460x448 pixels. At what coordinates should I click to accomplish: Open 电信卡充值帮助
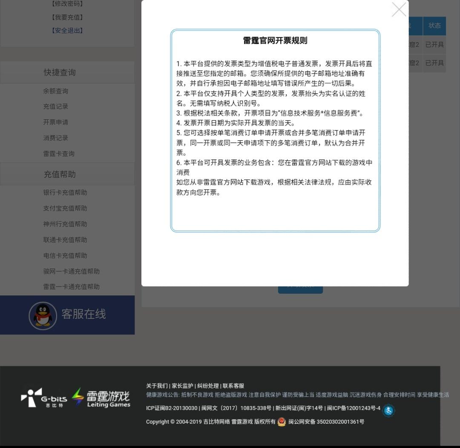point(65,256)
